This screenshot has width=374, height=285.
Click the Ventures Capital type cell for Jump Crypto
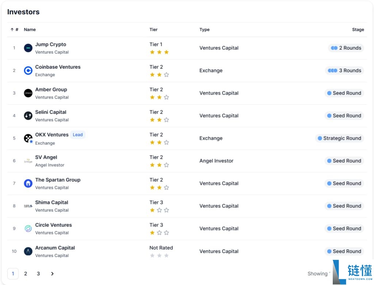click(x=219, y=48)
